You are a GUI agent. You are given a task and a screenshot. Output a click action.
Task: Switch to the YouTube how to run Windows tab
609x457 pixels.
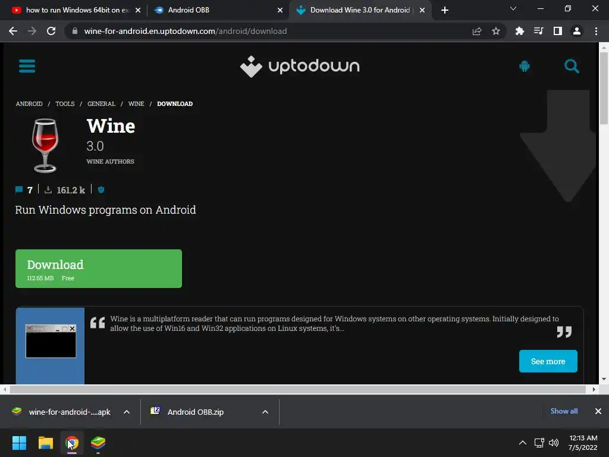pos(77,10)
